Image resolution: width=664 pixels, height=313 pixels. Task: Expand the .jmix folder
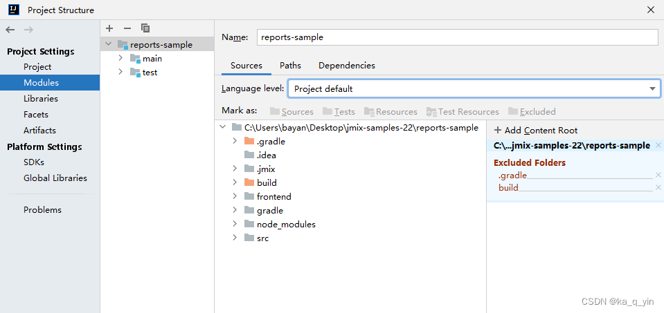235,169
